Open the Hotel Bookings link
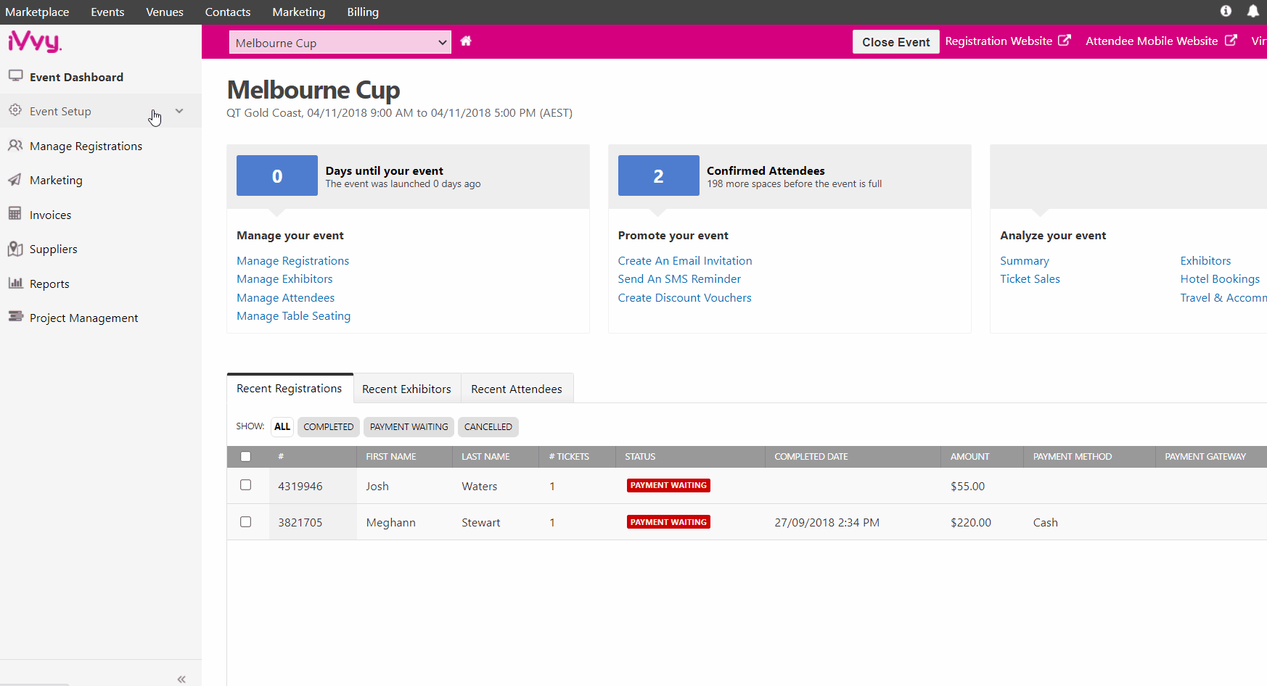 point(1220,278)
